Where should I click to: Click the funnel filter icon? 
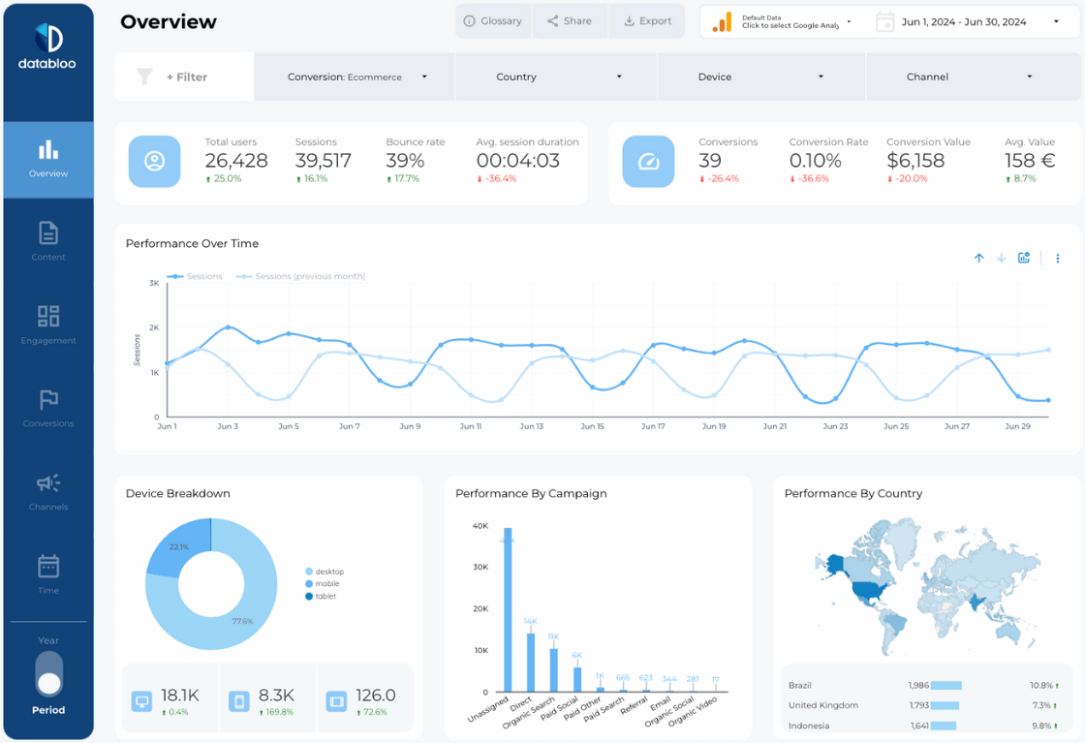pos(144,77)
